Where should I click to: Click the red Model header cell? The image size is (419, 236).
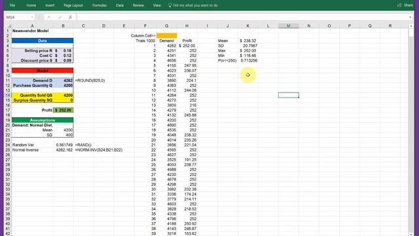[43, 70]
